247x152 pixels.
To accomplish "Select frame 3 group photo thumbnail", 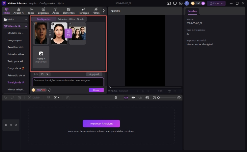I will point(77,33).
